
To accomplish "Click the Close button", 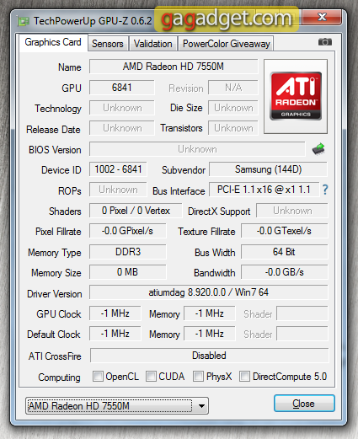I will 304,404.
